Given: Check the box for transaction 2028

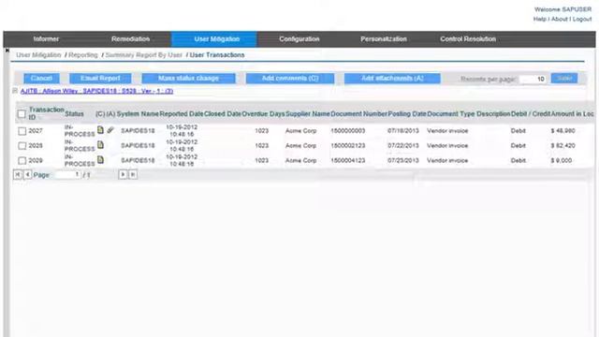Looking at the screenshot, I should (x=22, y=146).
